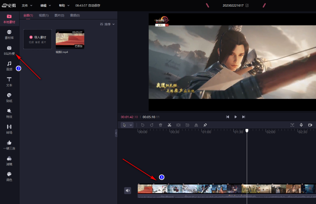Image resolution: width=316 pixels, height=204 pixels.
Task: Click the reverse playback icon in toolbar
Action: 187,125
